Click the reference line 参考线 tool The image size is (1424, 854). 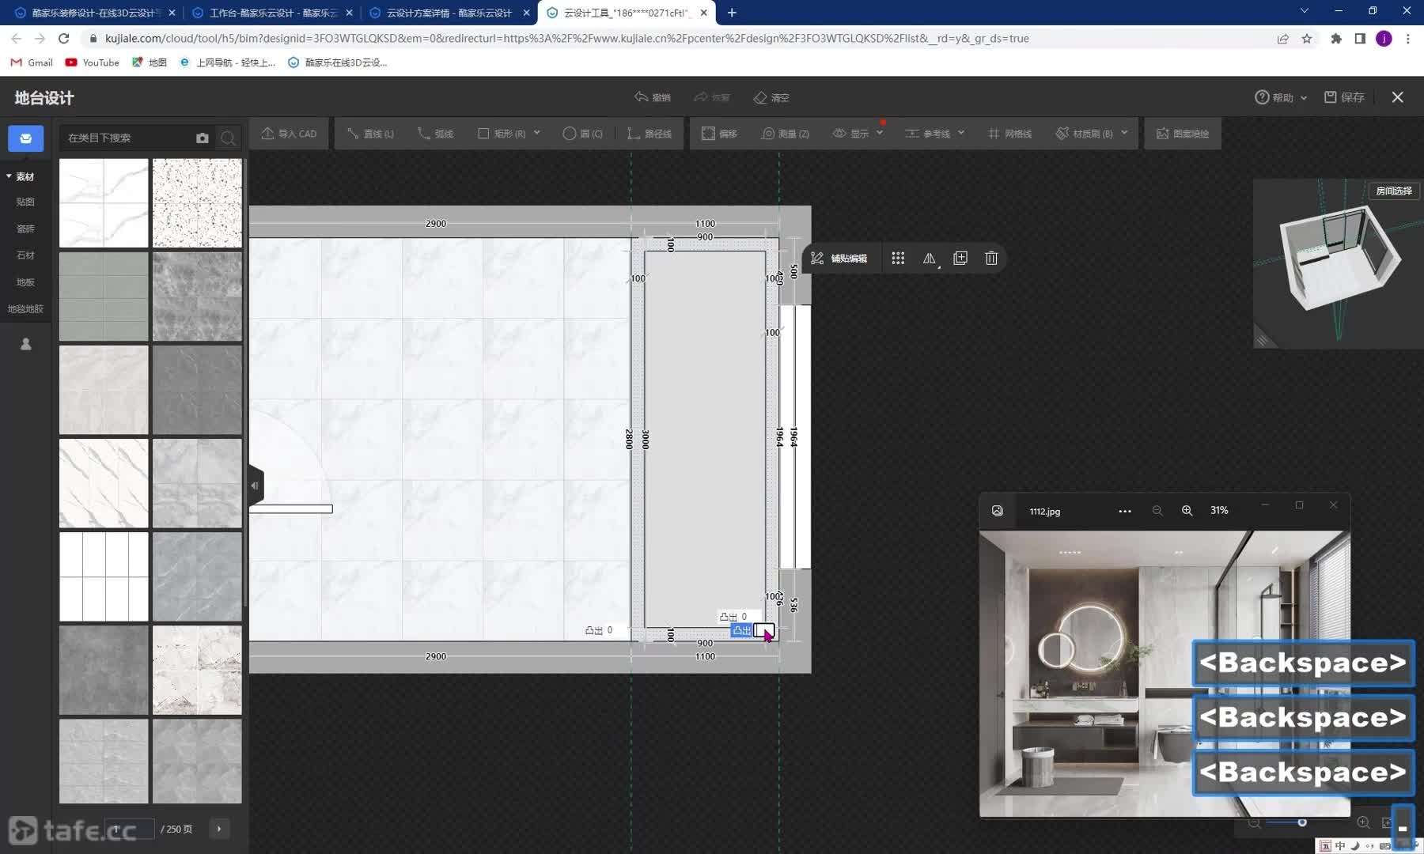tap(927, 134)
